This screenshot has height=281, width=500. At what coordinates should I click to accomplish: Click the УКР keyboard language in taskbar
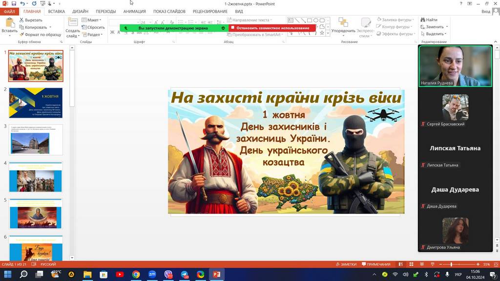pos(458,274)
